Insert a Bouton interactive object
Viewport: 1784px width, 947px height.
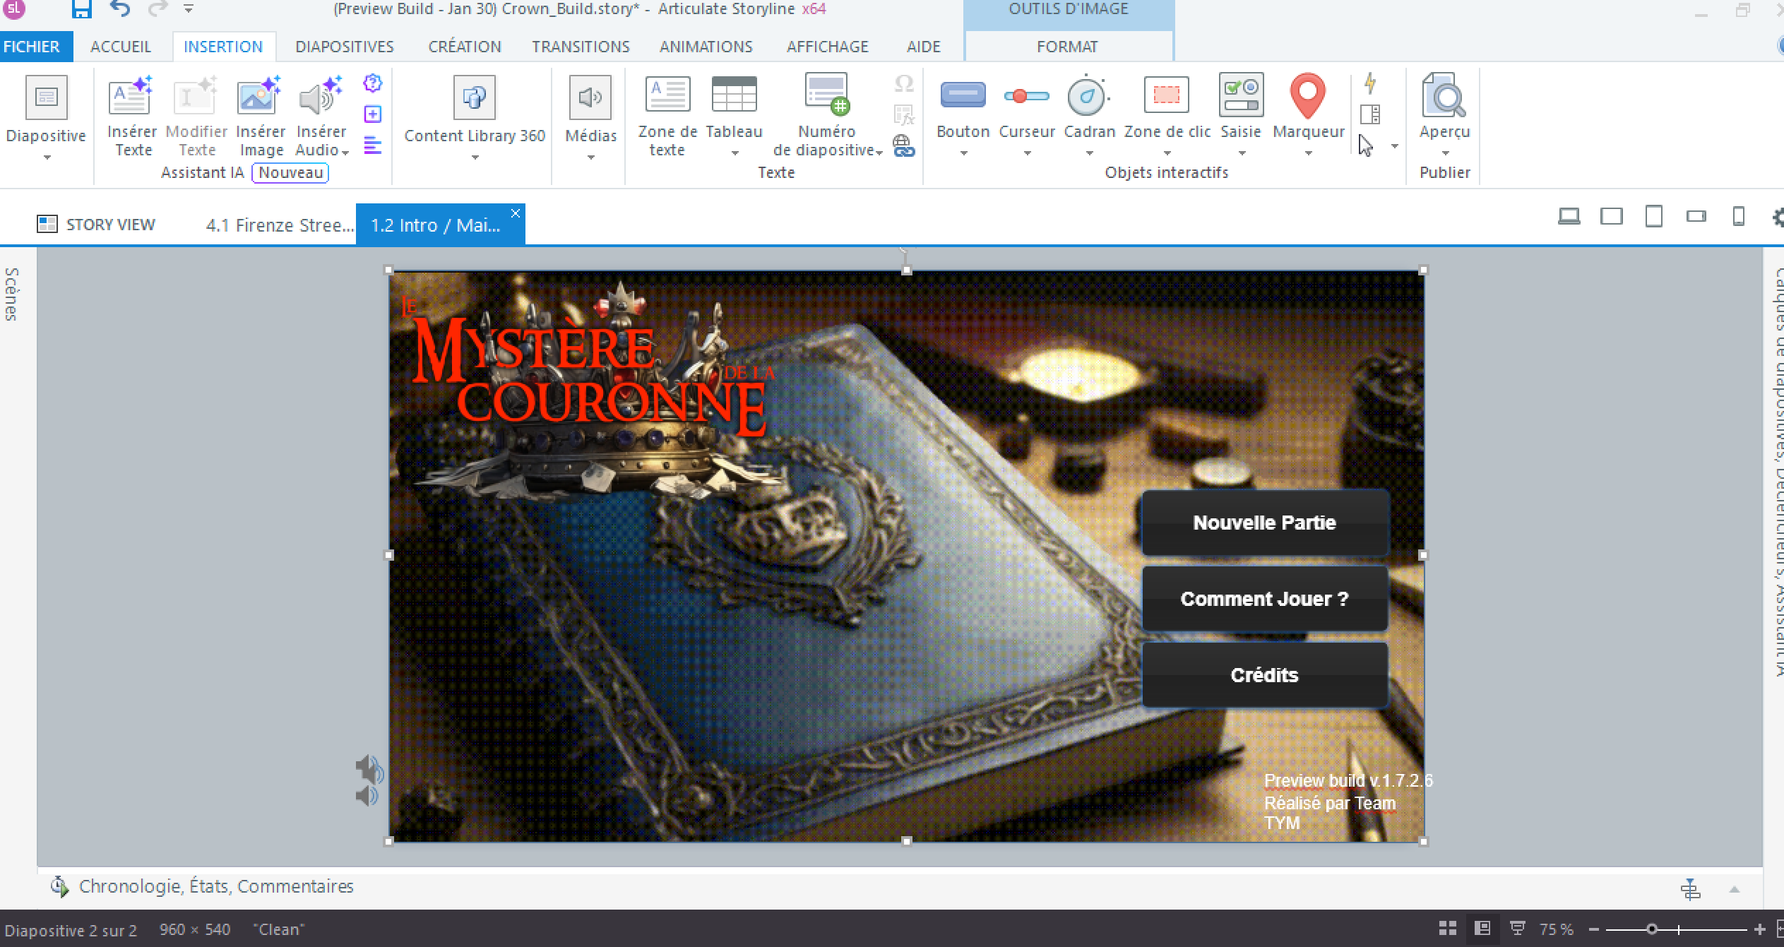(x=963, y=95)
